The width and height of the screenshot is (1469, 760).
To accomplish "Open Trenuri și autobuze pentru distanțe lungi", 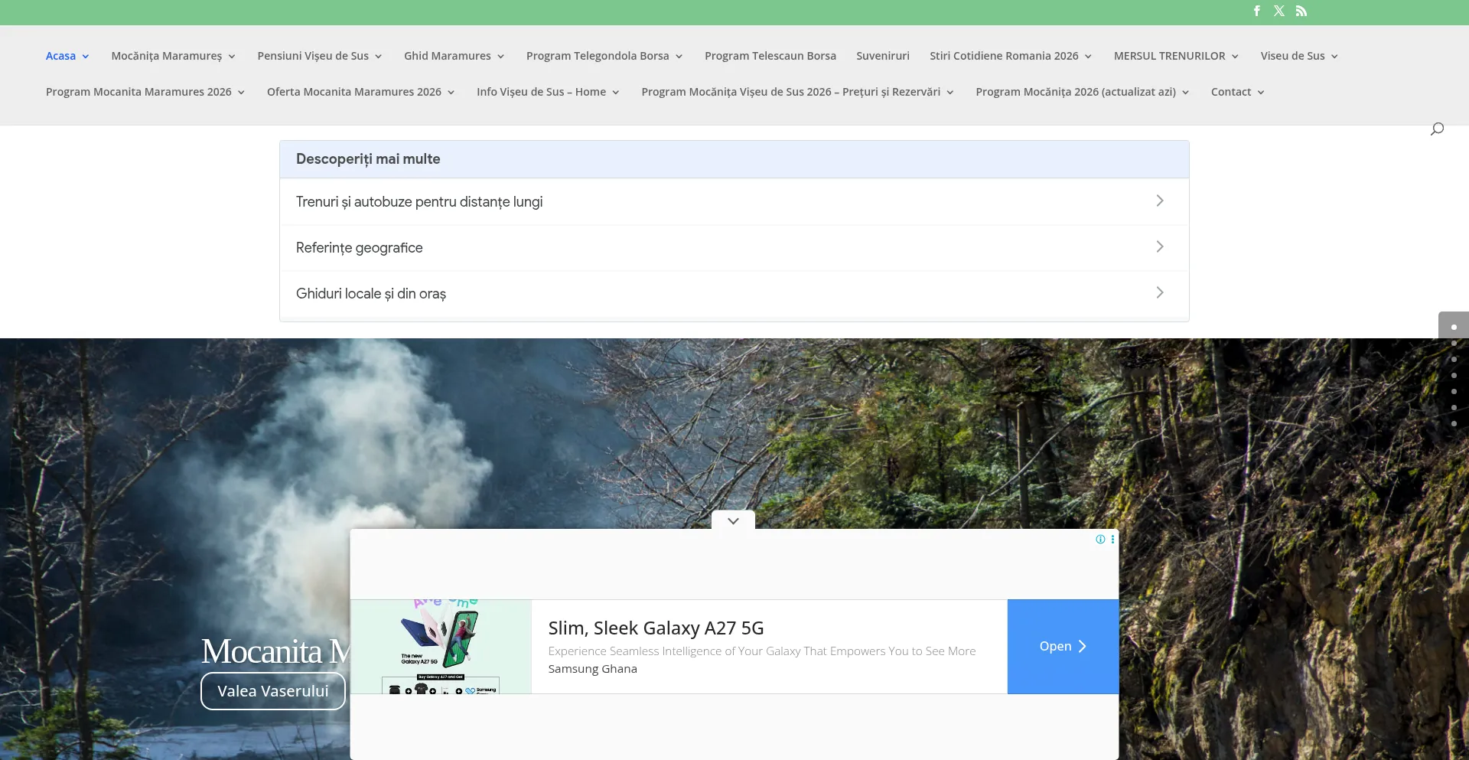I will 734,201.
